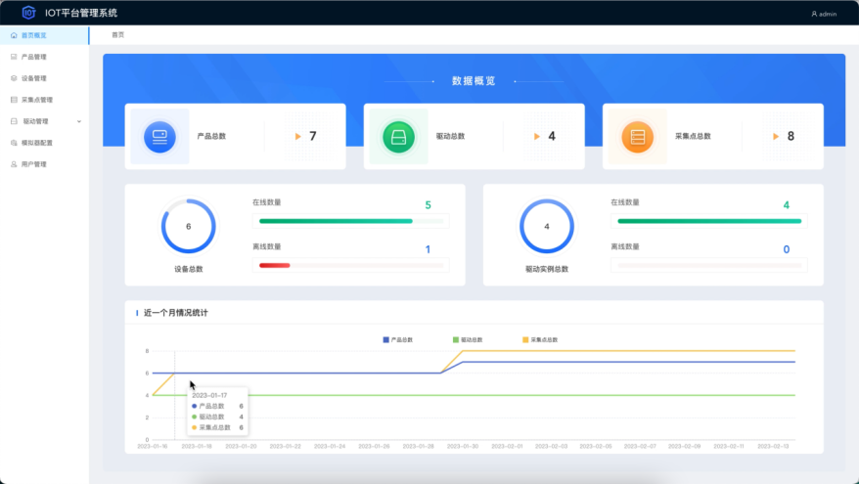Click the device offline red progress bar

click(351, 266)
